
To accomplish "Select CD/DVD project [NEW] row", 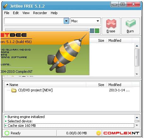I will [72, 90].
